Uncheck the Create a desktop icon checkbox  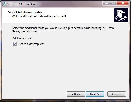point(15,44)
